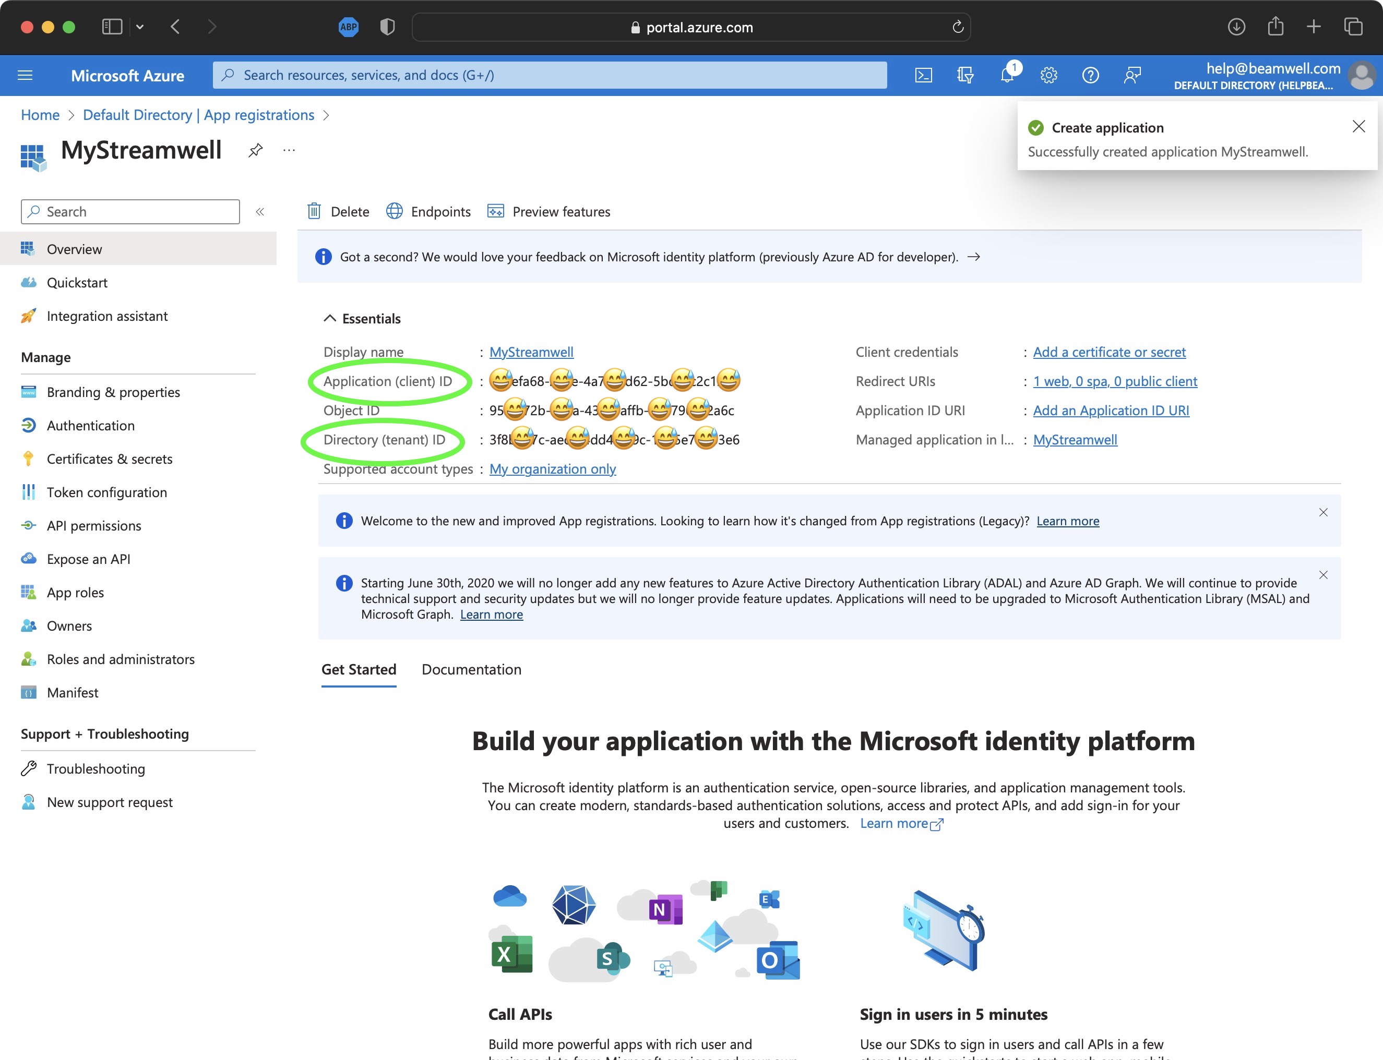Dismiss the Create application notification
This screenshot has height=1060, width=1383.
click(1358, 127)
